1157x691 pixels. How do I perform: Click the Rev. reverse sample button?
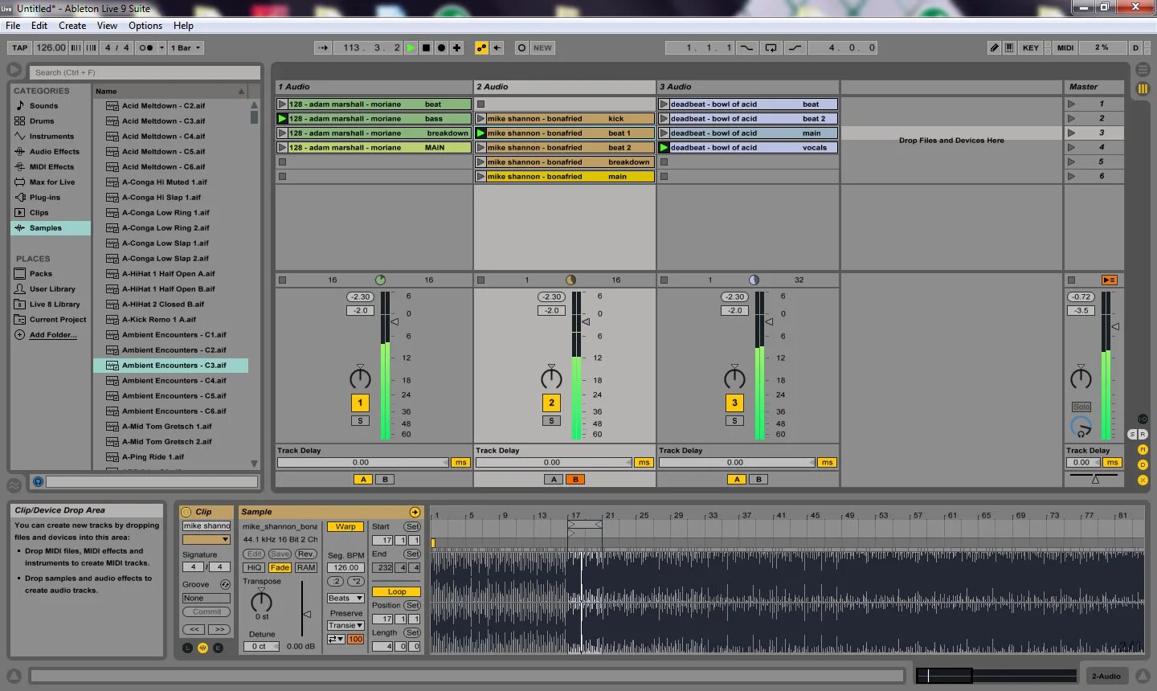(305, 554)
